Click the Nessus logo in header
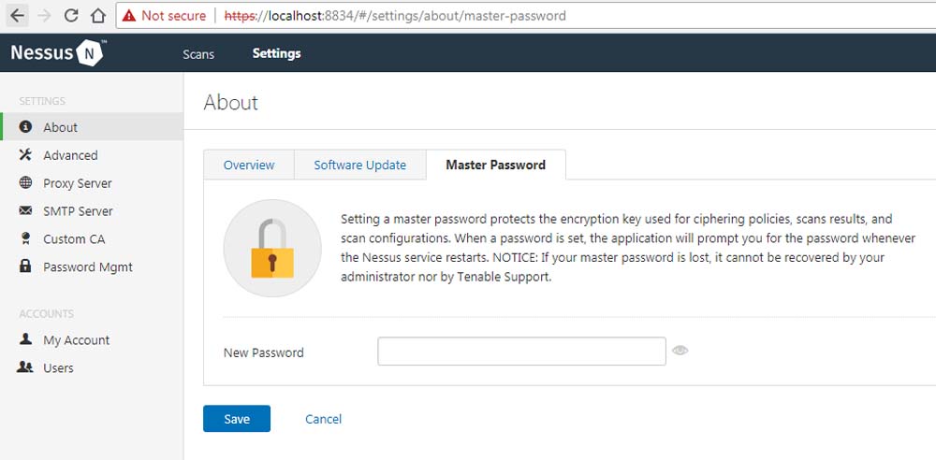The image size is (936, 460). click(x=57, y=53)
